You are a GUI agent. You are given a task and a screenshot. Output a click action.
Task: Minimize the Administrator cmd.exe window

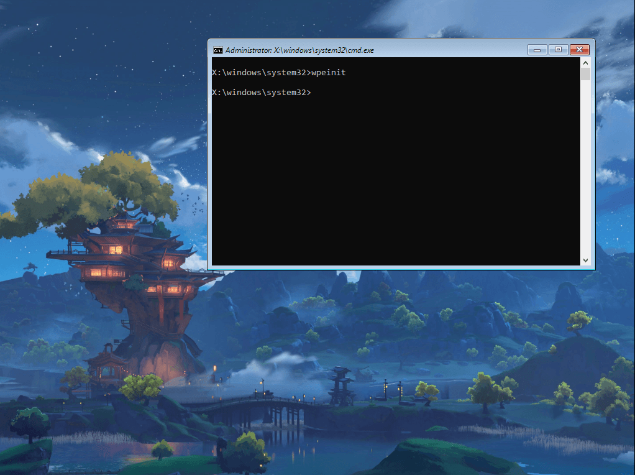click(537, 50)
